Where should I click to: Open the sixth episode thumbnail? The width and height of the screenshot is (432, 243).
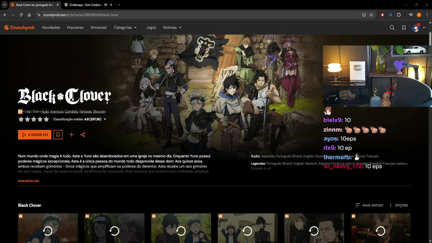(380, 228)
